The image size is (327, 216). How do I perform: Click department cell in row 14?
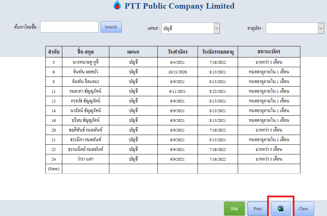pyautogui.click(x=133, y=111)
